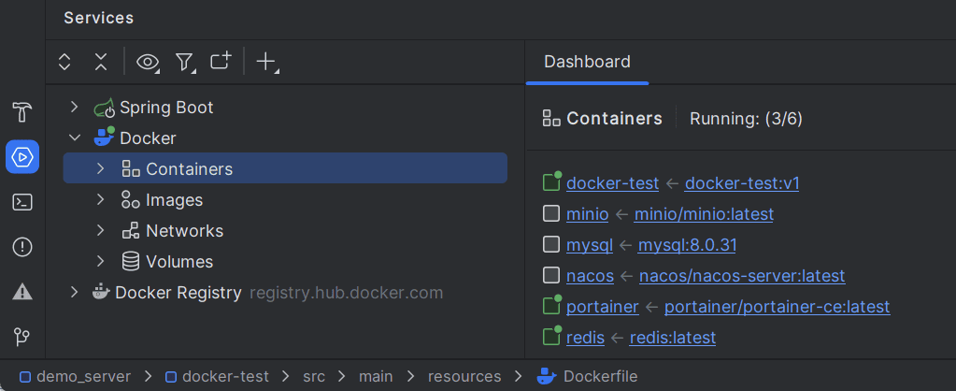This screenshot has width=956, height=391.
Task: Open the docker-test:v1 image link
Action: coord(742,183)
